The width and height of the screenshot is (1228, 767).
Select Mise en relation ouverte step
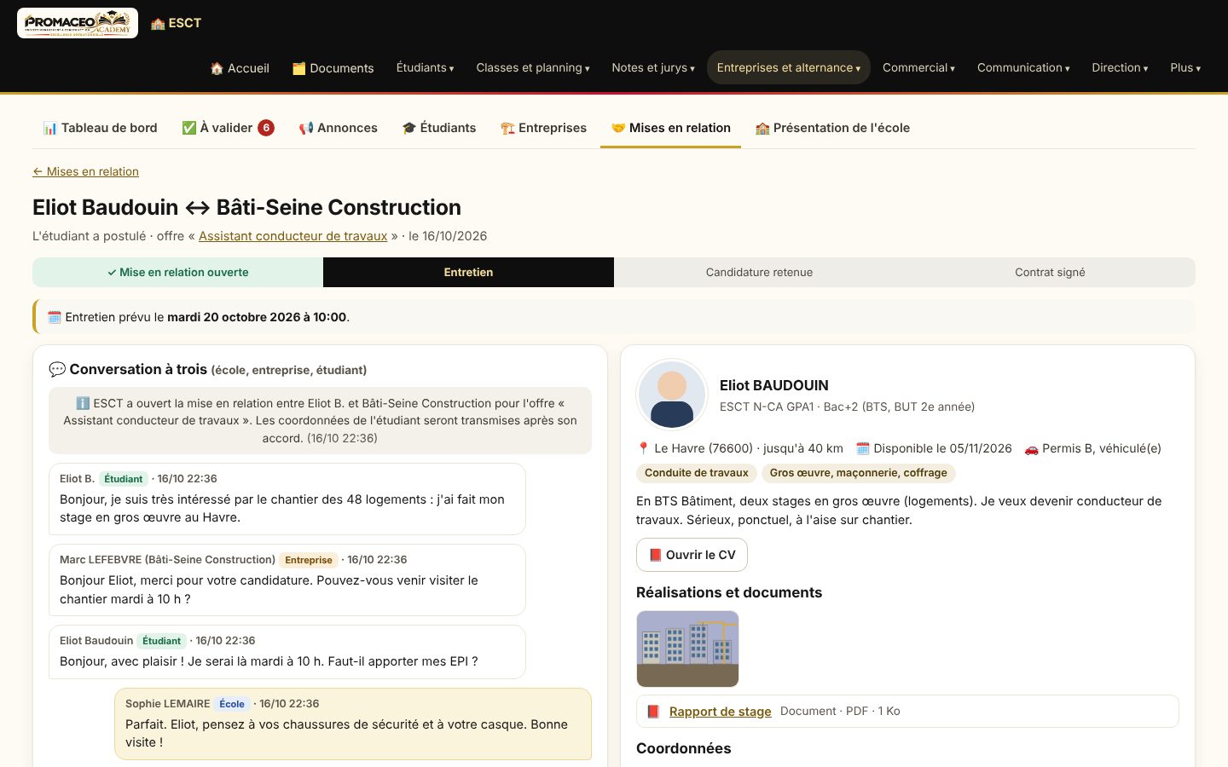pos(177,272)
